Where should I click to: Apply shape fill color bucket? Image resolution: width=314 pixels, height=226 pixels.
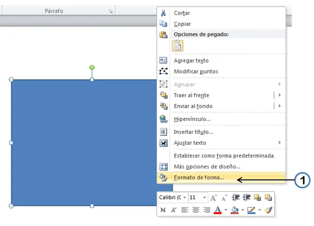(235, 210)
